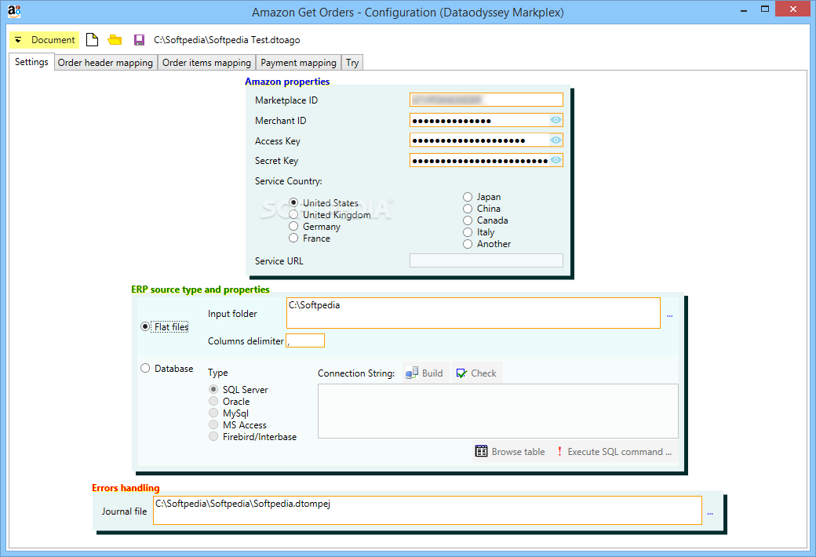Screen dimensions: 816x557
Task: Click the Marketplace ID field
Action: pos(486,100)
